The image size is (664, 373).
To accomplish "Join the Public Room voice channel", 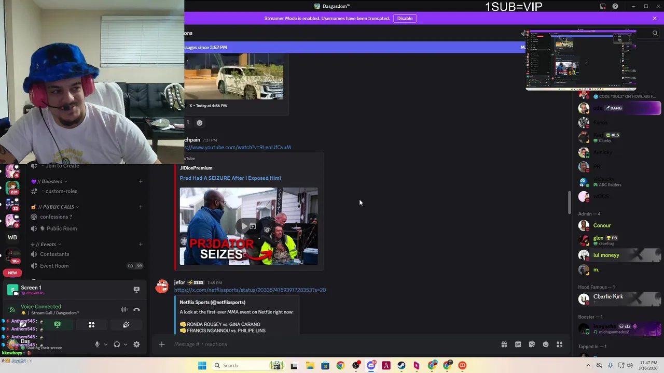I will tap(86, 228).
